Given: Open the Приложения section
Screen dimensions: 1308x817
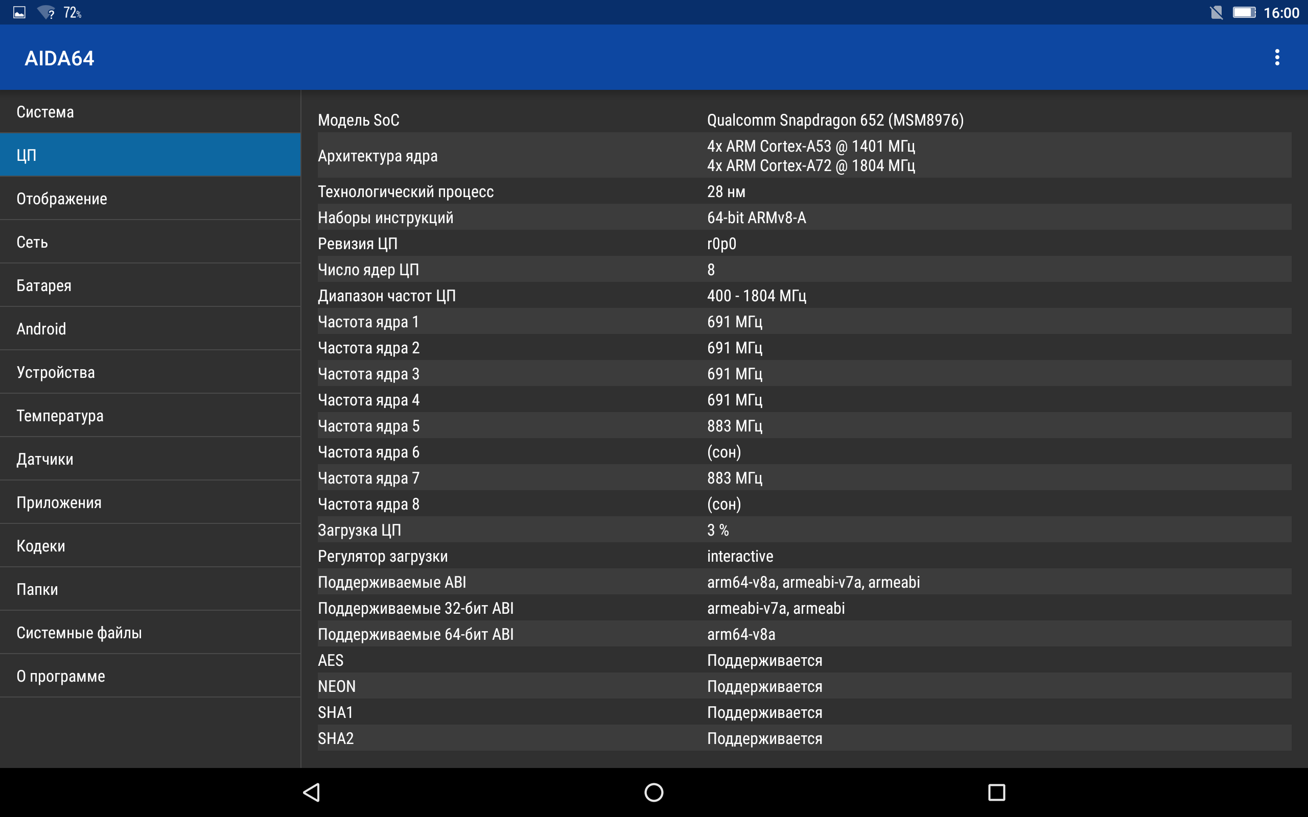Looking at the screenshot, I should [x=150, y=502].
